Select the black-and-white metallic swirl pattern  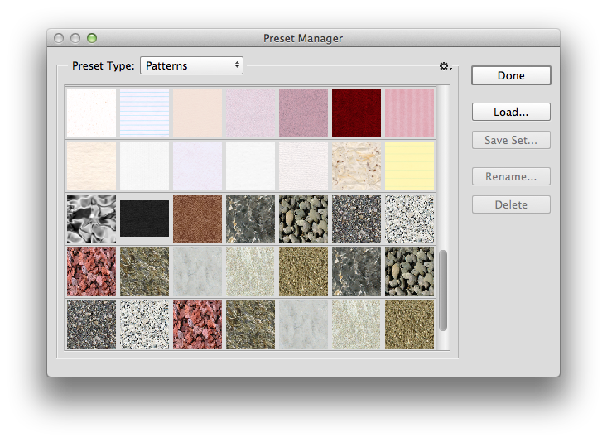[91, 219]
